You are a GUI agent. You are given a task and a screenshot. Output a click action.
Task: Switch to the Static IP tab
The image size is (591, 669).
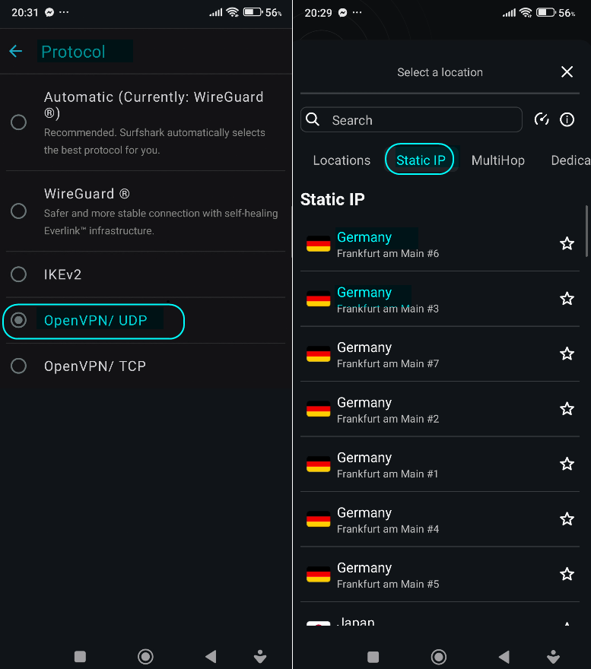click(x=420, y=160)
